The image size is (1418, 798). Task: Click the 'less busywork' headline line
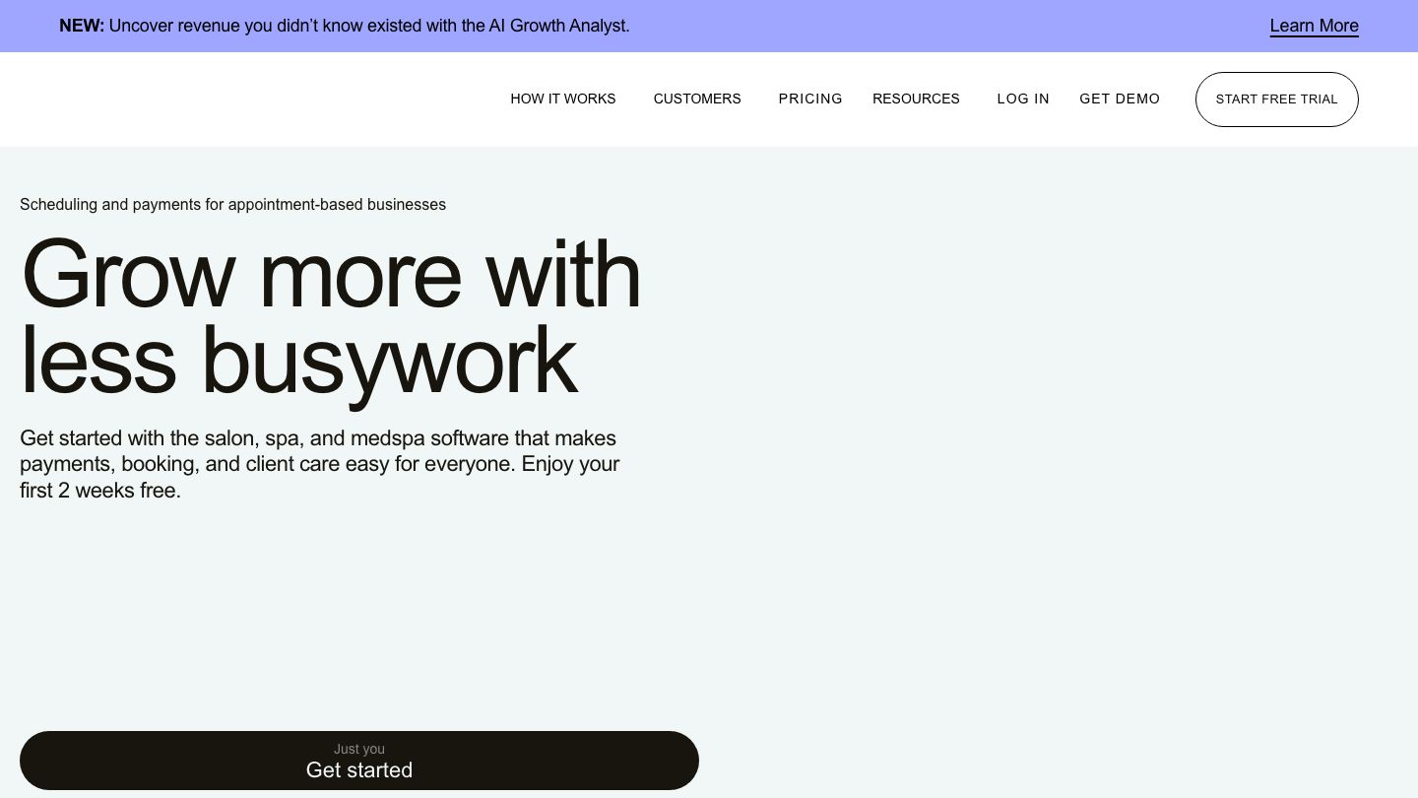(x=298, y=360)
